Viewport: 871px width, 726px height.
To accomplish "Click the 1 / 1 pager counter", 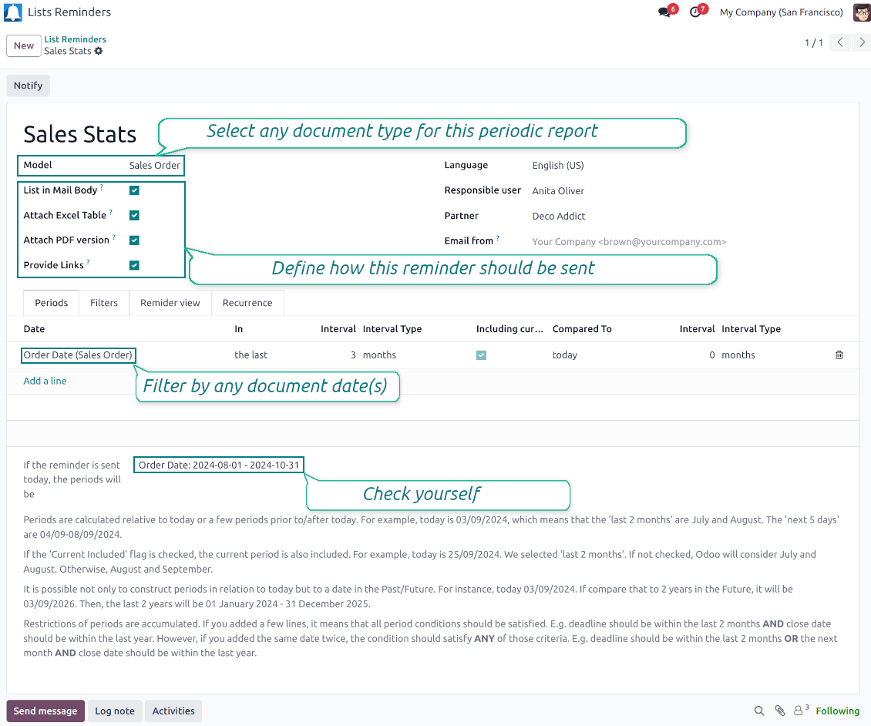I will point(814,42).
